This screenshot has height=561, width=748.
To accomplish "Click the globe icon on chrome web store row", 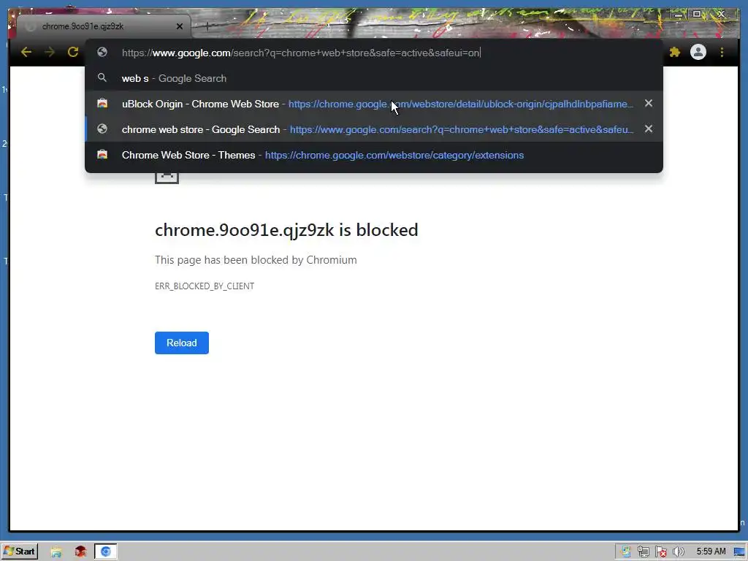I will pos(102,129).
